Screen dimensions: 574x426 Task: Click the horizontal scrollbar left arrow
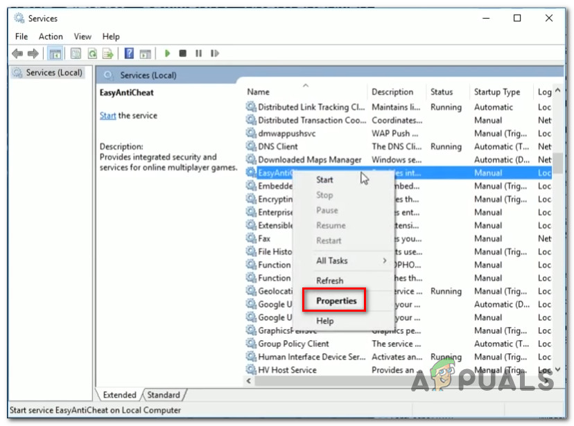tap(249, 381)
